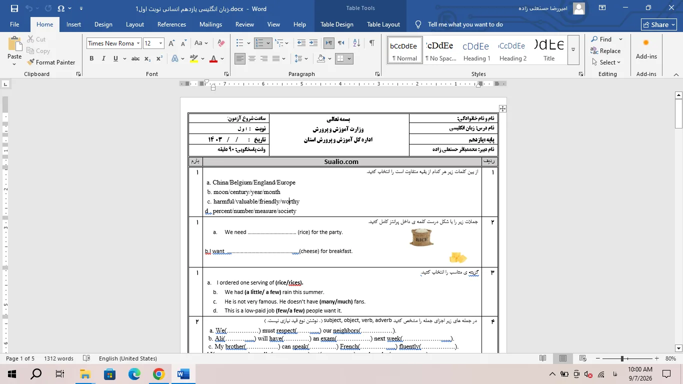Increase font size with Grow Font

click(171, 43)
